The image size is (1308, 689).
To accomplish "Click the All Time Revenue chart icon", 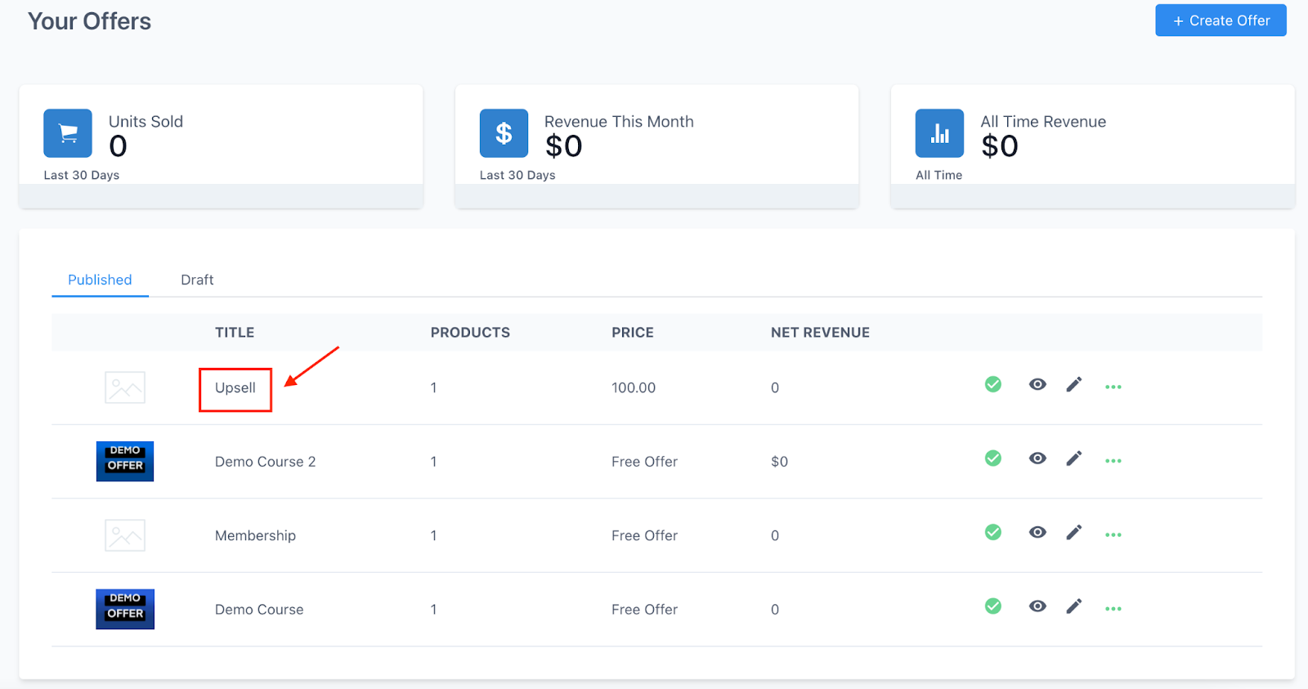I will (x=939, y=133).
